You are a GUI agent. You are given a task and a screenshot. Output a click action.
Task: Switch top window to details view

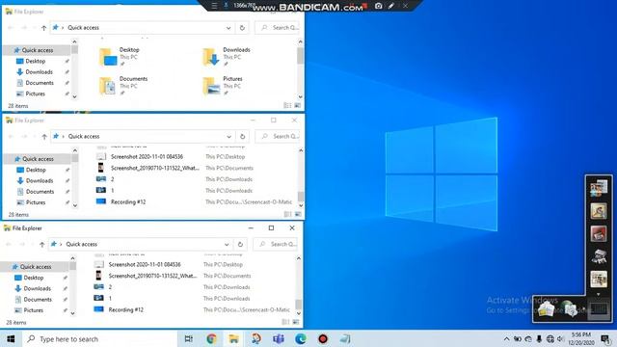pyautogui.click(x=287, y=105)
